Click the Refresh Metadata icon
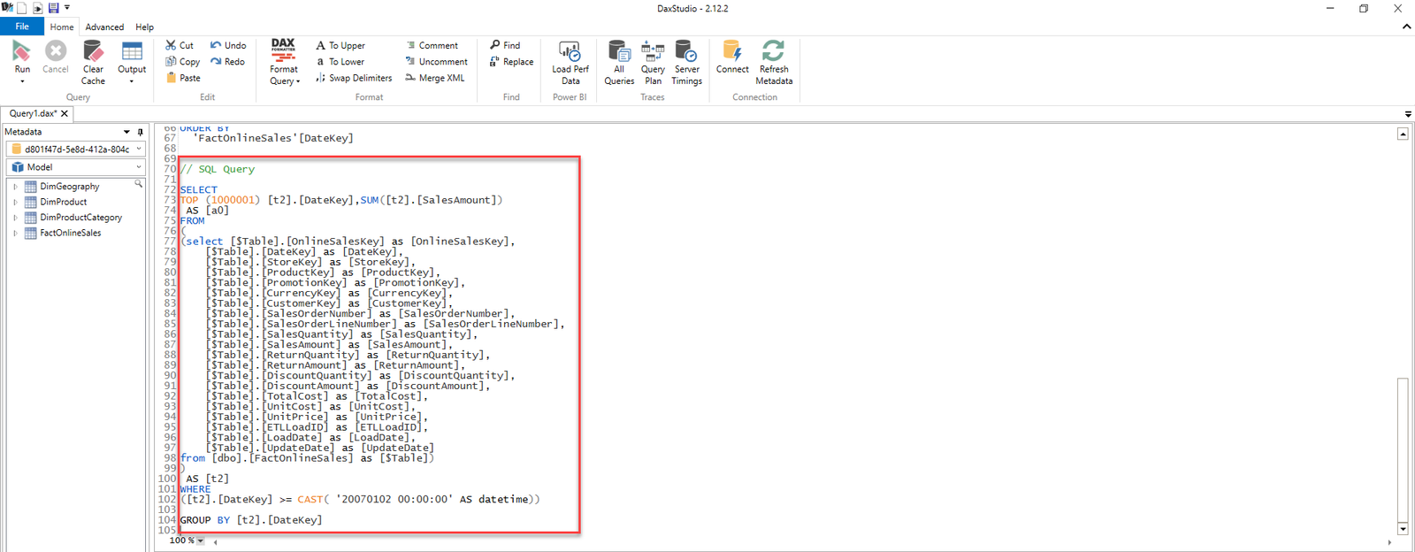The image size is (1415, 552). [774, 52]
